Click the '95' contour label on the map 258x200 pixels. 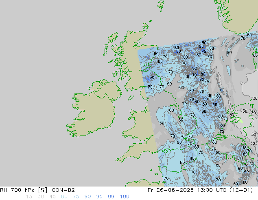pos(204,51)
